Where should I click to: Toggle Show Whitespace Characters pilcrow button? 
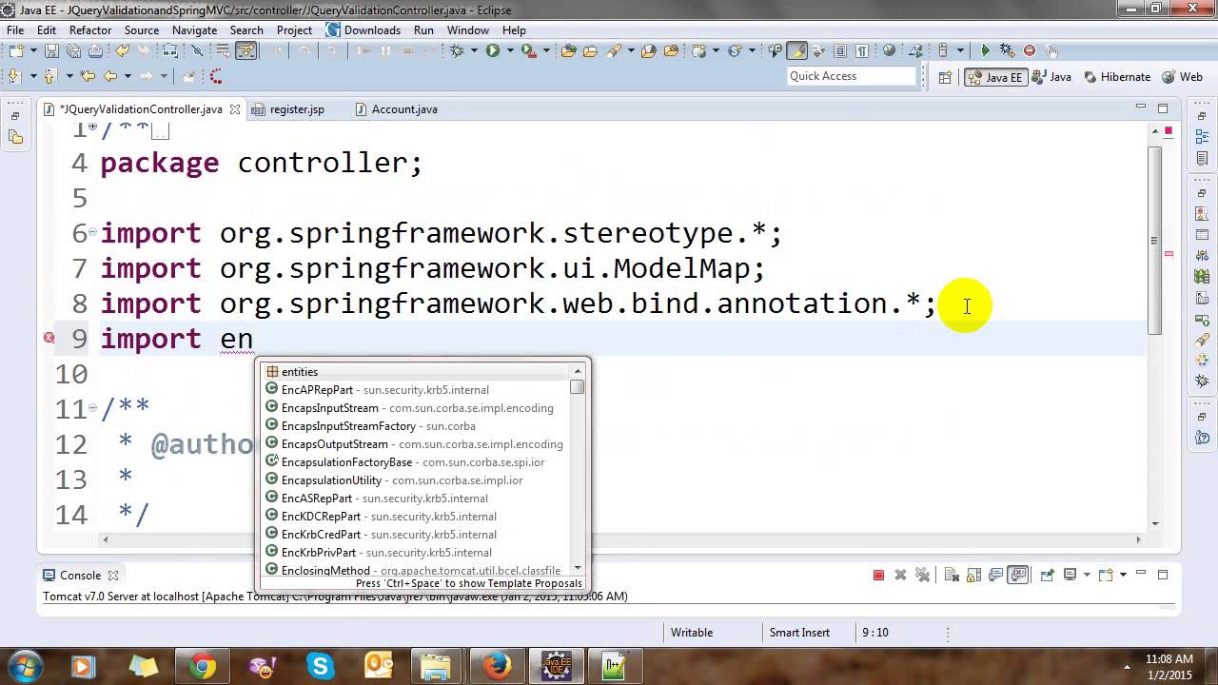[862, 51]
